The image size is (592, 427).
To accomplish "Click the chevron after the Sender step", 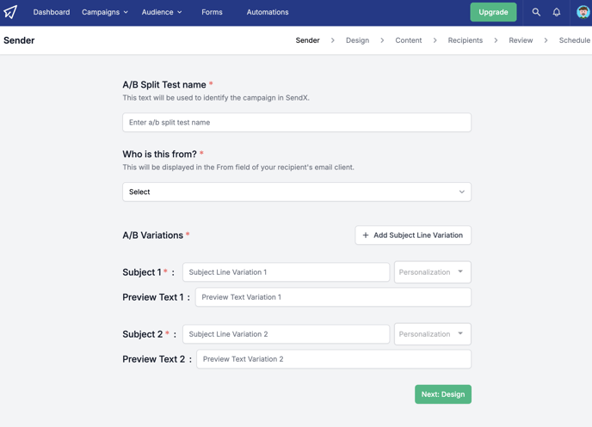I will [333, 40].
